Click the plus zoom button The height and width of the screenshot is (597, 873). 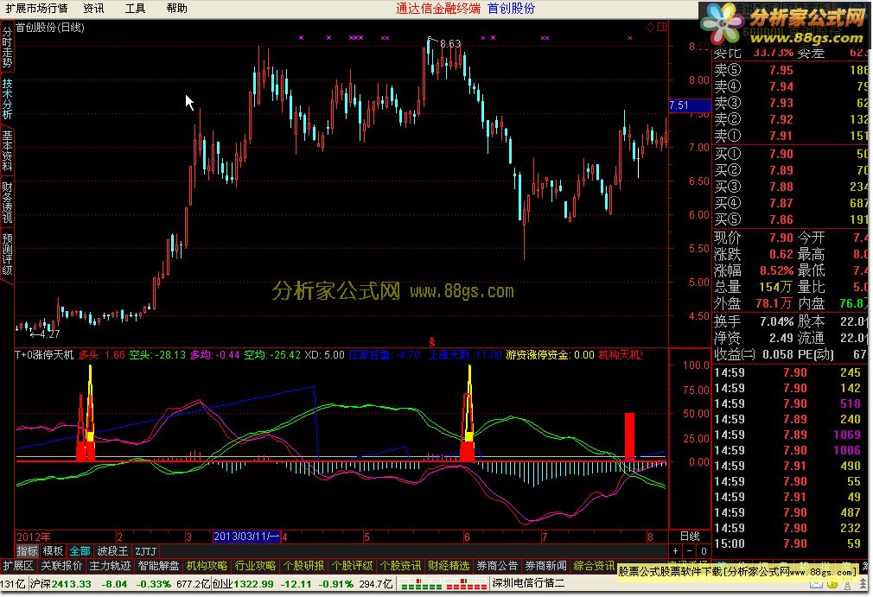click(x=675, y=551)
